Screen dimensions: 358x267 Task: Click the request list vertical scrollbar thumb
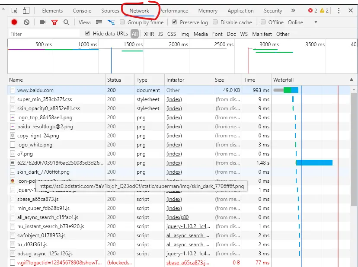tap(354, 149)
